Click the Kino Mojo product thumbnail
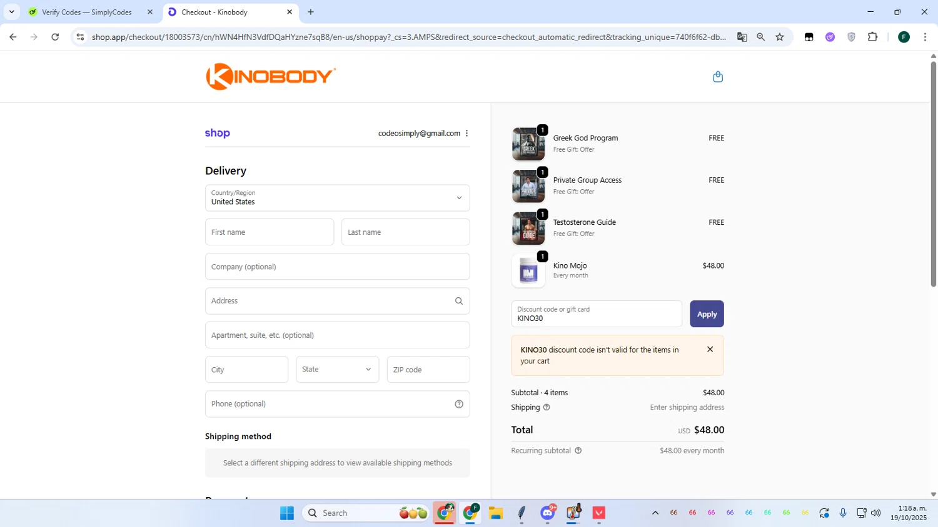The height and width of the screenshot is (527, 938). click(x=528, y=270)
